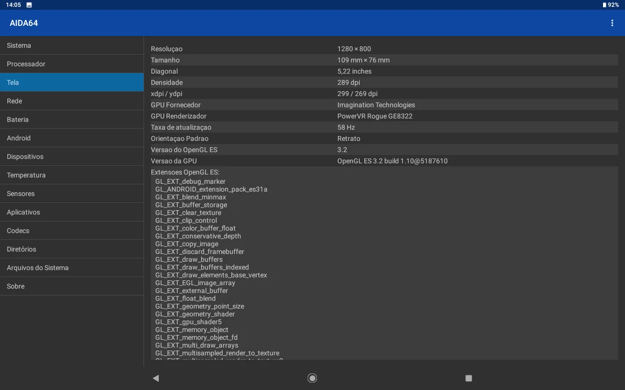The height and width of the screenshot is (390, 625).
Task: Select the 289 dpi value
Action: tap(349, 82)
